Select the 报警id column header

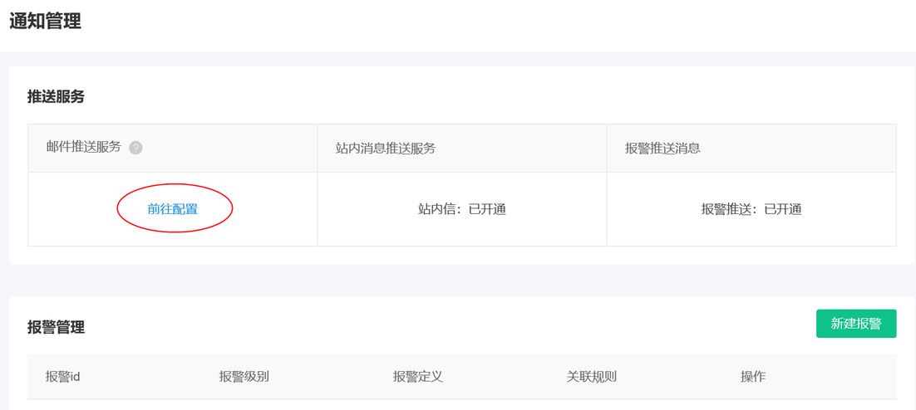(62, 376)
